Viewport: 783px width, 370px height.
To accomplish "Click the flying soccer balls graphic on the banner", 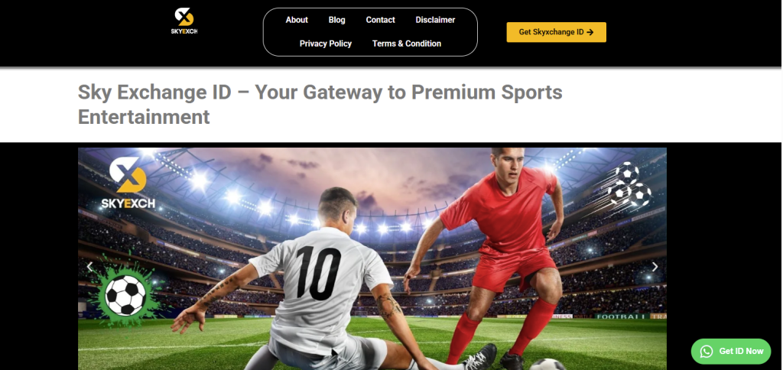I will 624,187.
